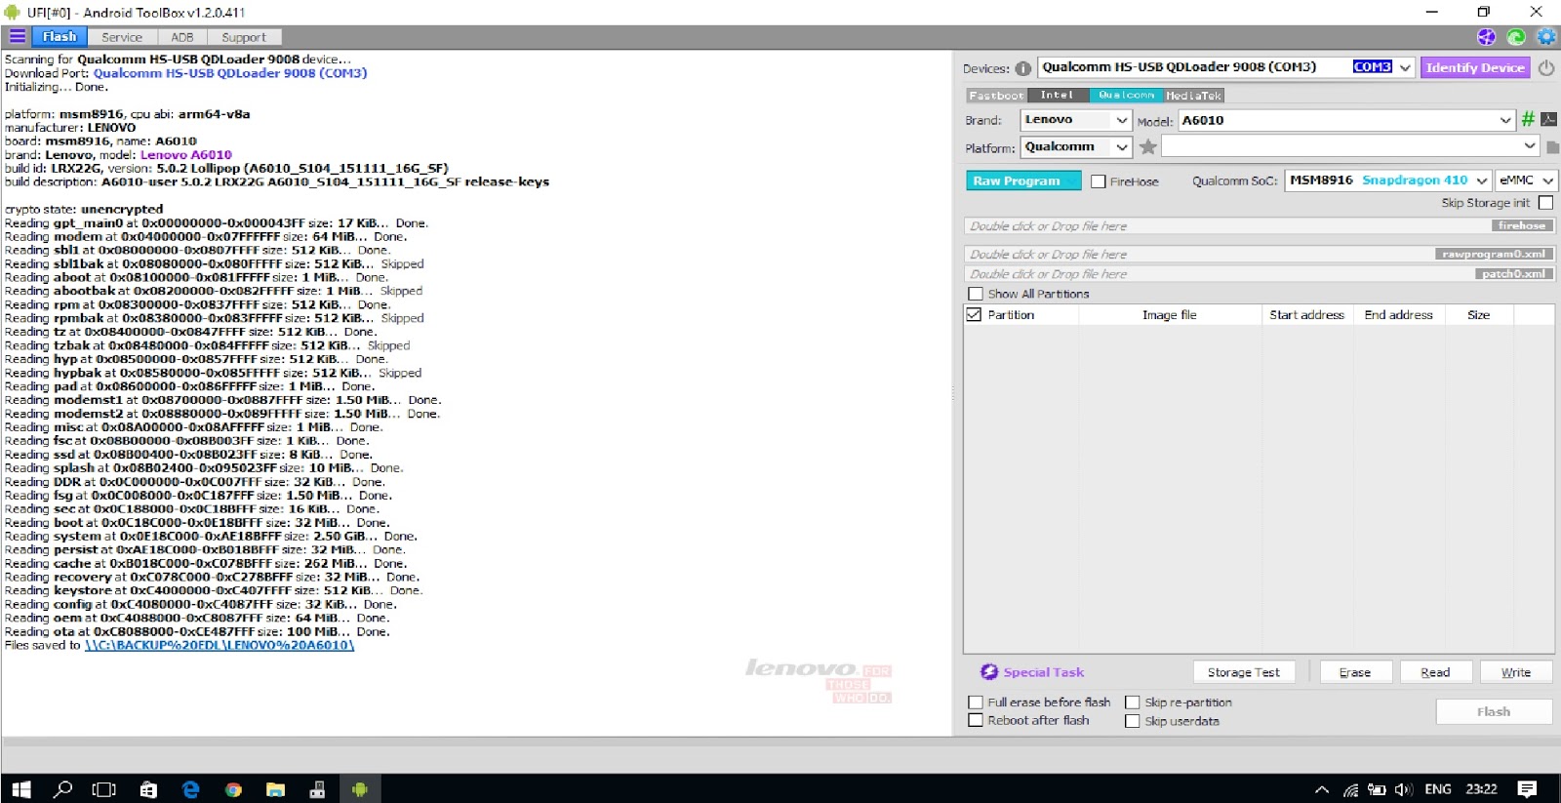Open the network status tray icon
Screen dimensions: 1561x803
tap(1350, 789)
